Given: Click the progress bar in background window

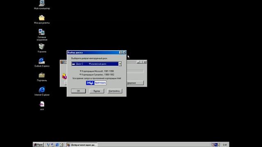Looking at the screenshot, I should [x=135, y=71].
